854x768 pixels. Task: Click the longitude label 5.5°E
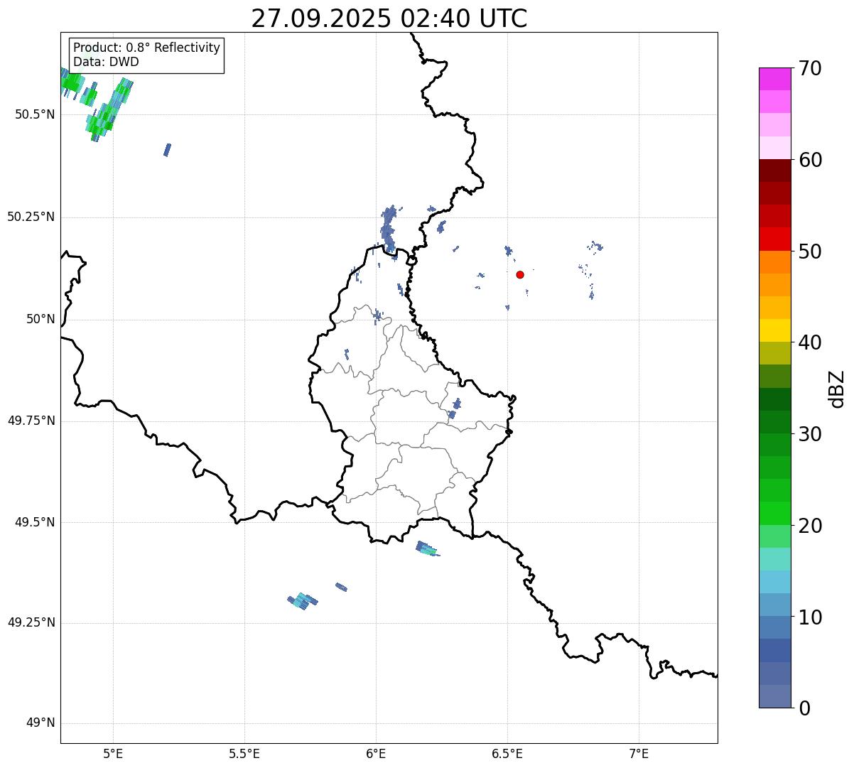coord(244,754)
